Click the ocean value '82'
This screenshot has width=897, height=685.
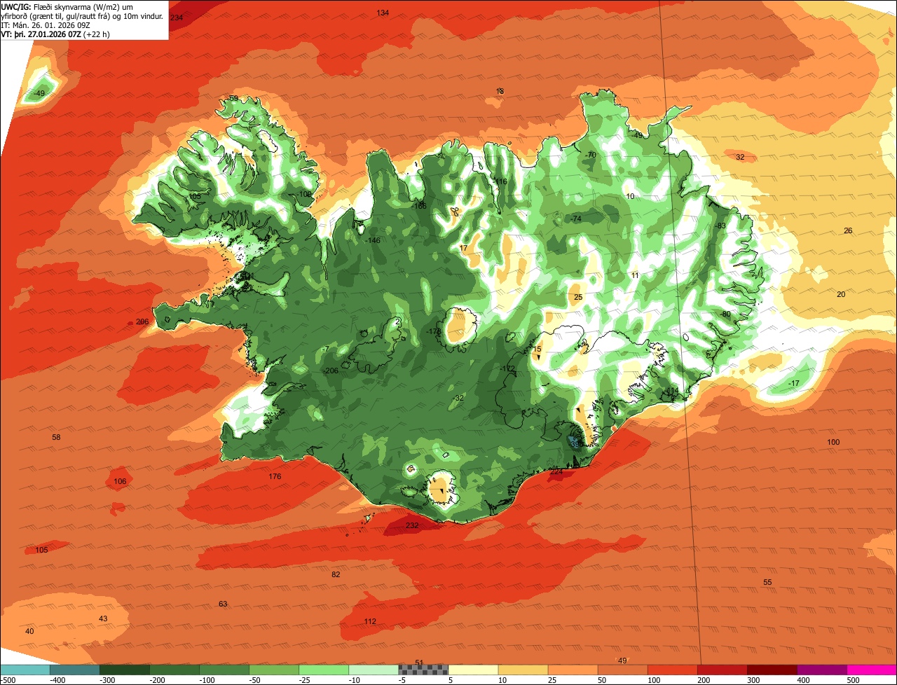336,575
